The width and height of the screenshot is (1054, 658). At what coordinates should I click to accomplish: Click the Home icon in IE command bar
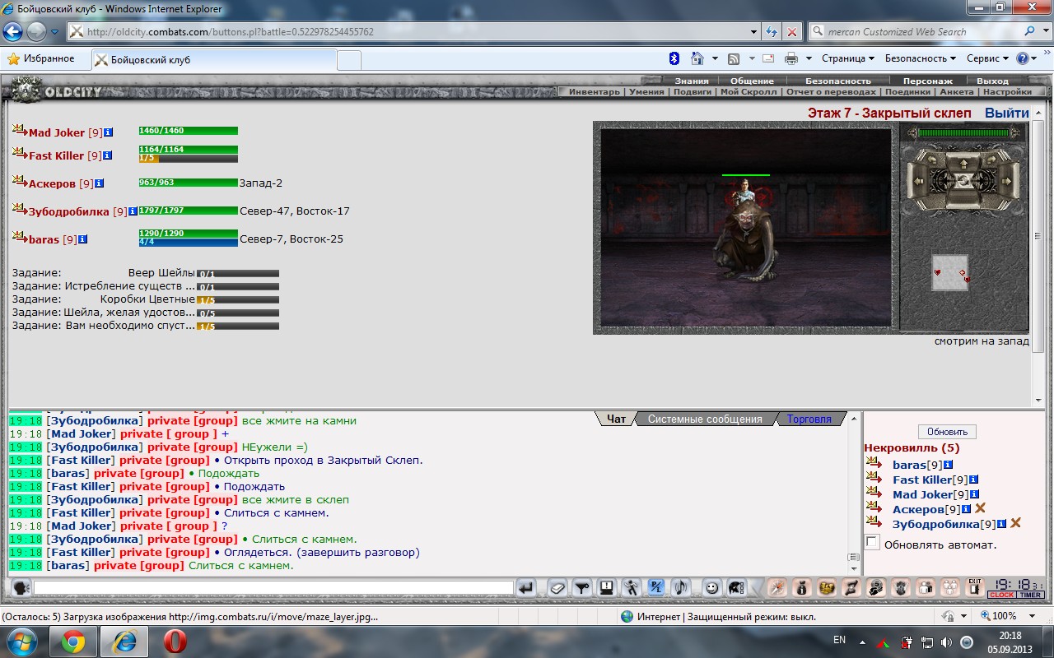697,58
